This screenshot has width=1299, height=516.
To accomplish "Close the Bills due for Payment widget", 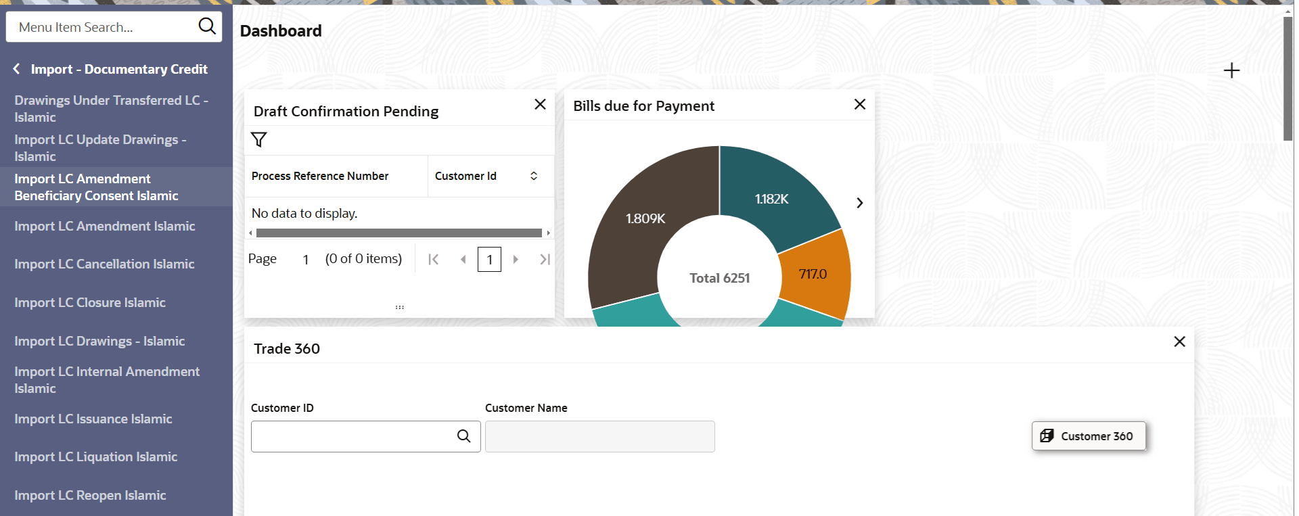I will tap(860, 104).
